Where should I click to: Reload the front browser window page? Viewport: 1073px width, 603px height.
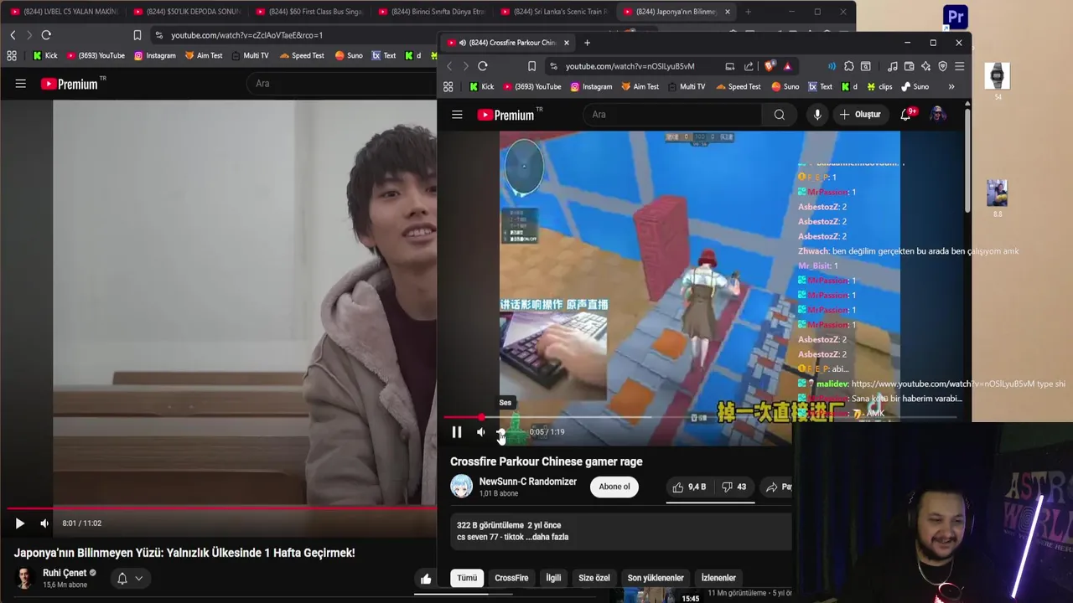(x=483, y=66)
